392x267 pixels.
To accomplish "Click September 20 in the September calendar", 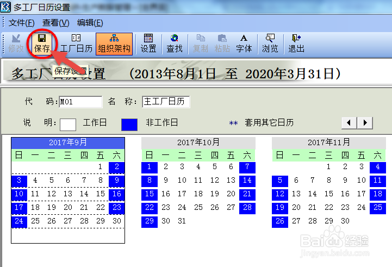I will pyautogui.click(x=68, y=208).
